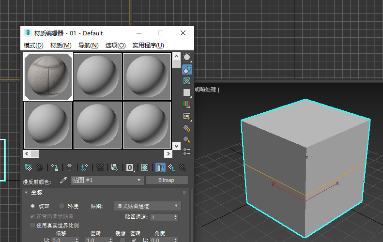Click the 贴图通道 spinner arrows
Image resolution: width=383 pixels, height=242 pixels.
(175, 217)
